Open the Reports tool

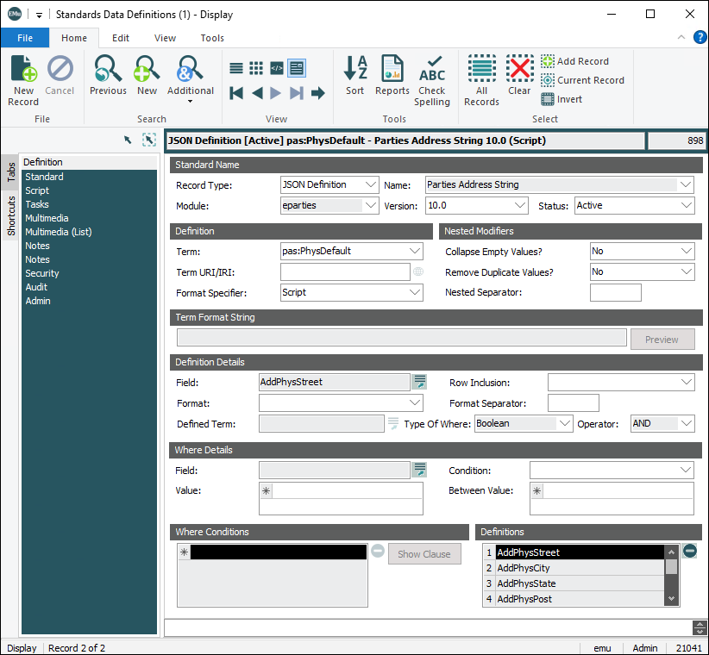point(392,72)
